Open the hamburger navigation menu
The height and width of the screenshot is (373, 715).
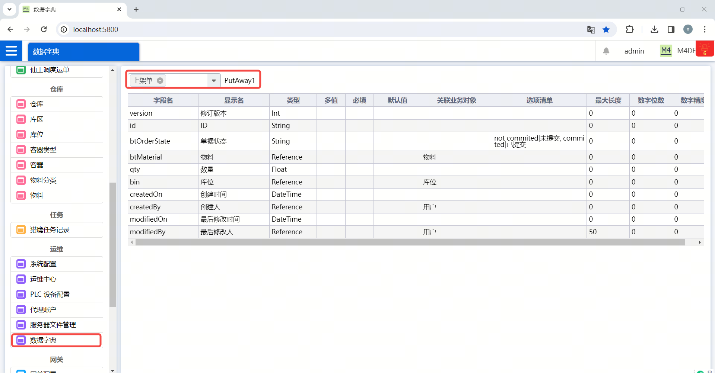11,51
